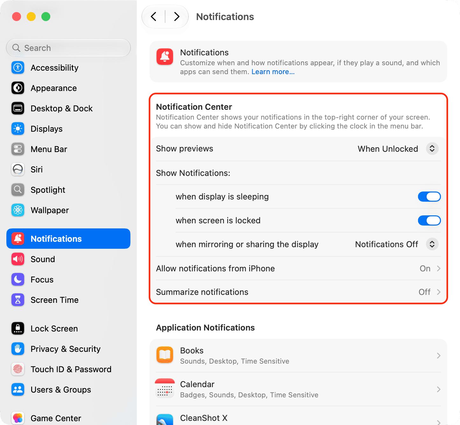
Task: Click the Privacy & Security hand icon
Action: (x=18, y=349)
